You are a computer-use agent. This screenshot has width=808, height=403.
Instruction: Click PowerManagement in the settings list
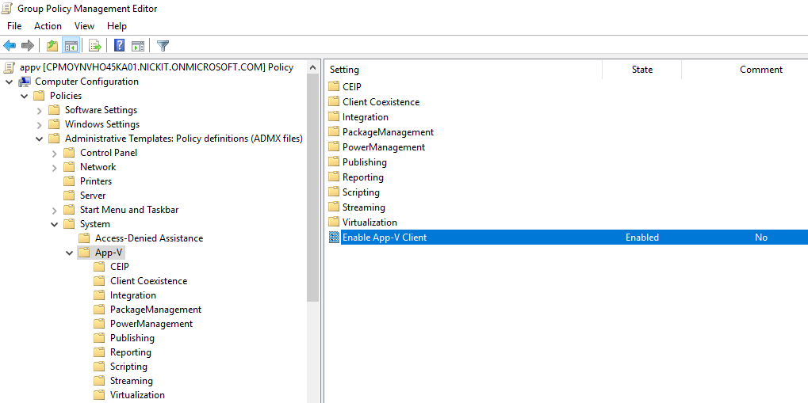click(384, 147)
